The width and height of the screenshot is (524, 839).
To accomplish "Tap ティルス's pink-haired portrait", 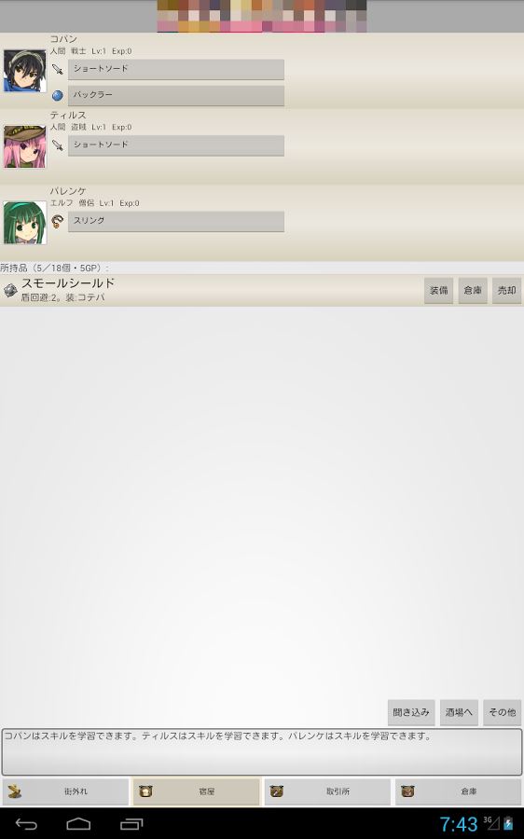I will click(x=24, y=146).
